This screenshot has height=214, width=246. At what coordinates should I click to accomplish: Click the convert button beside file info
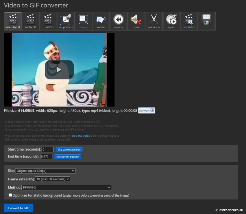pos(147,110)
